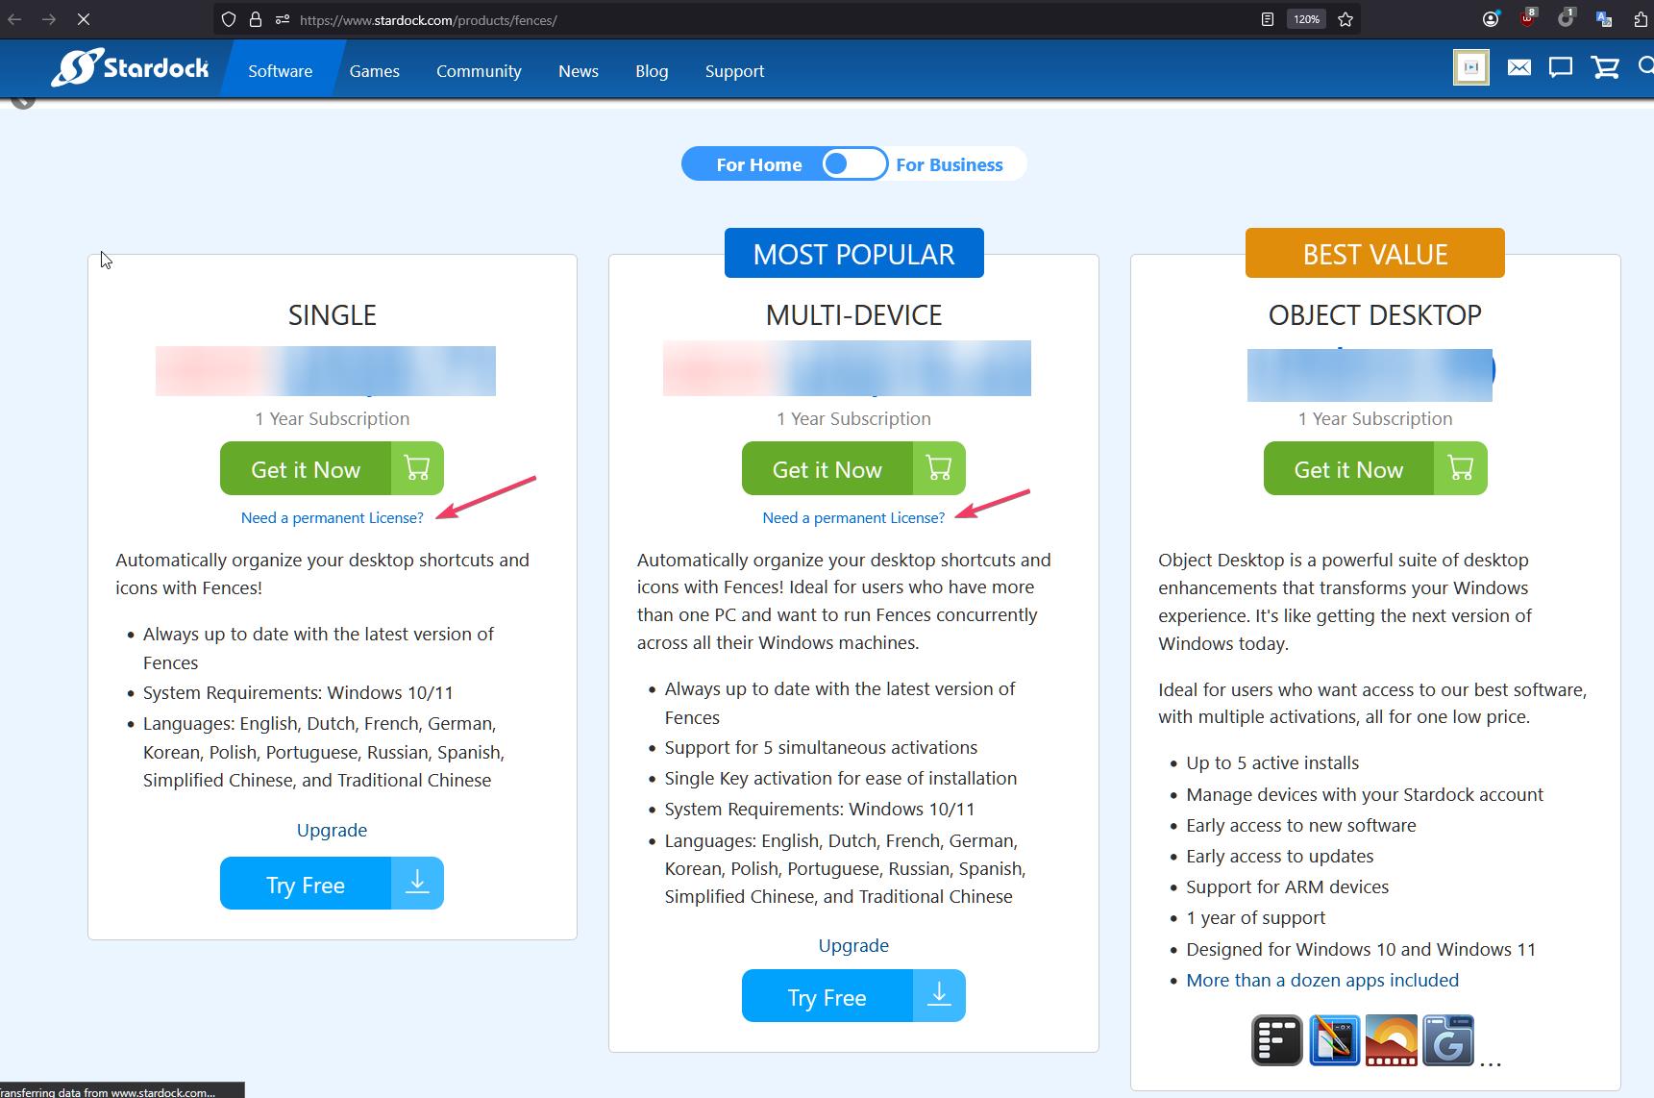Select the For Home pricing option

pos(758,164)
